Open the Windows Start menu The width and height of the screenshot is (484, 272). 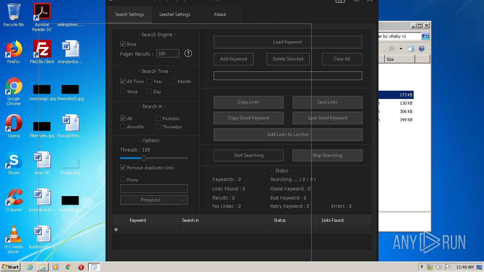point(10,267)
